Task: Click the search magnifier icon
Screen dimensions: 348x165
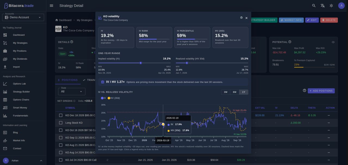Action: pyautogui.click(x=314, y=5)
